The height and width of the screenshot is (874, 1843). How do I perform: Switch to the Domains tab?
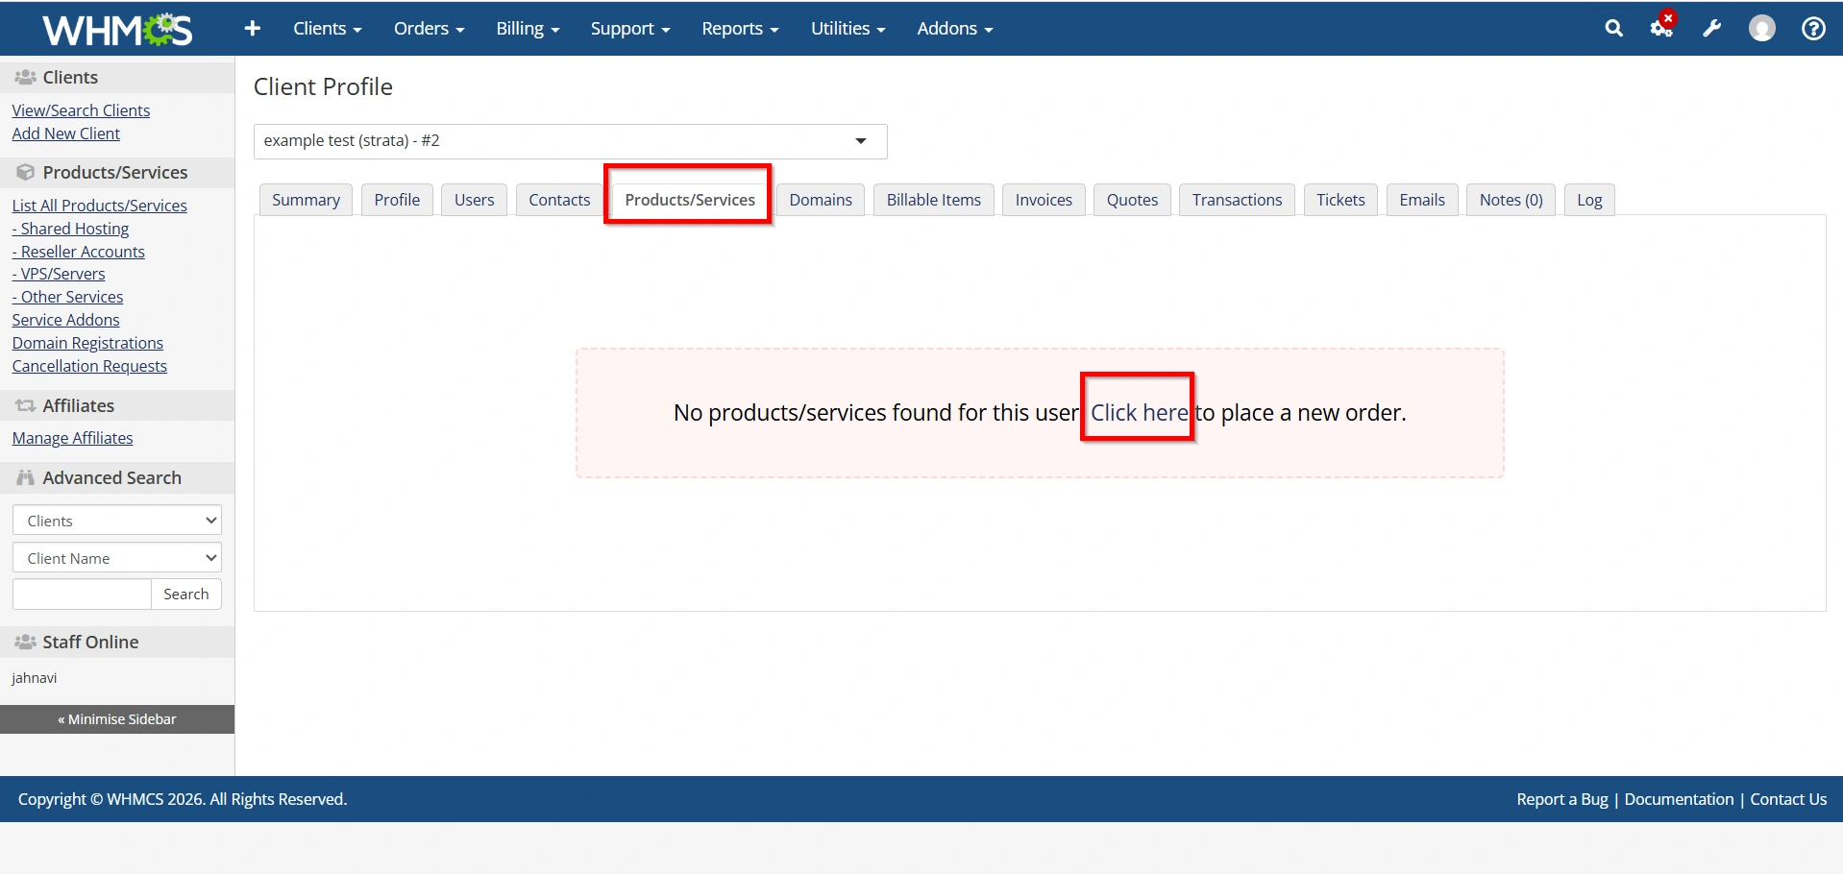821,200
